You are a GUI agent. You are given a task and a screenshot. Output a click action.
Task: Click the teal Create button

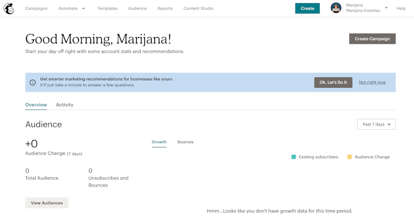coord(307,8)
